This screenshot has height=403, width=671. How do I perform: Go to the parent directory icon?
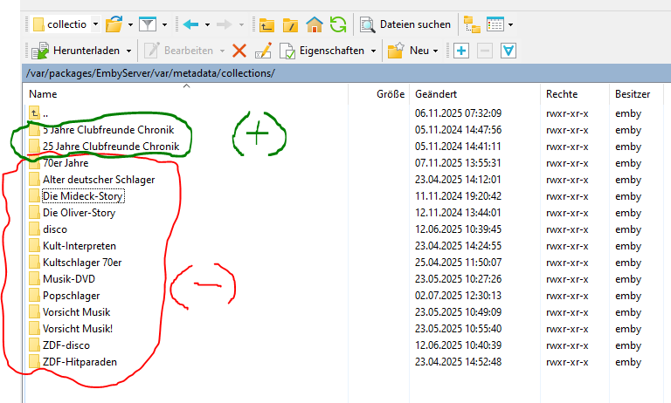click(x=266, y=24)
